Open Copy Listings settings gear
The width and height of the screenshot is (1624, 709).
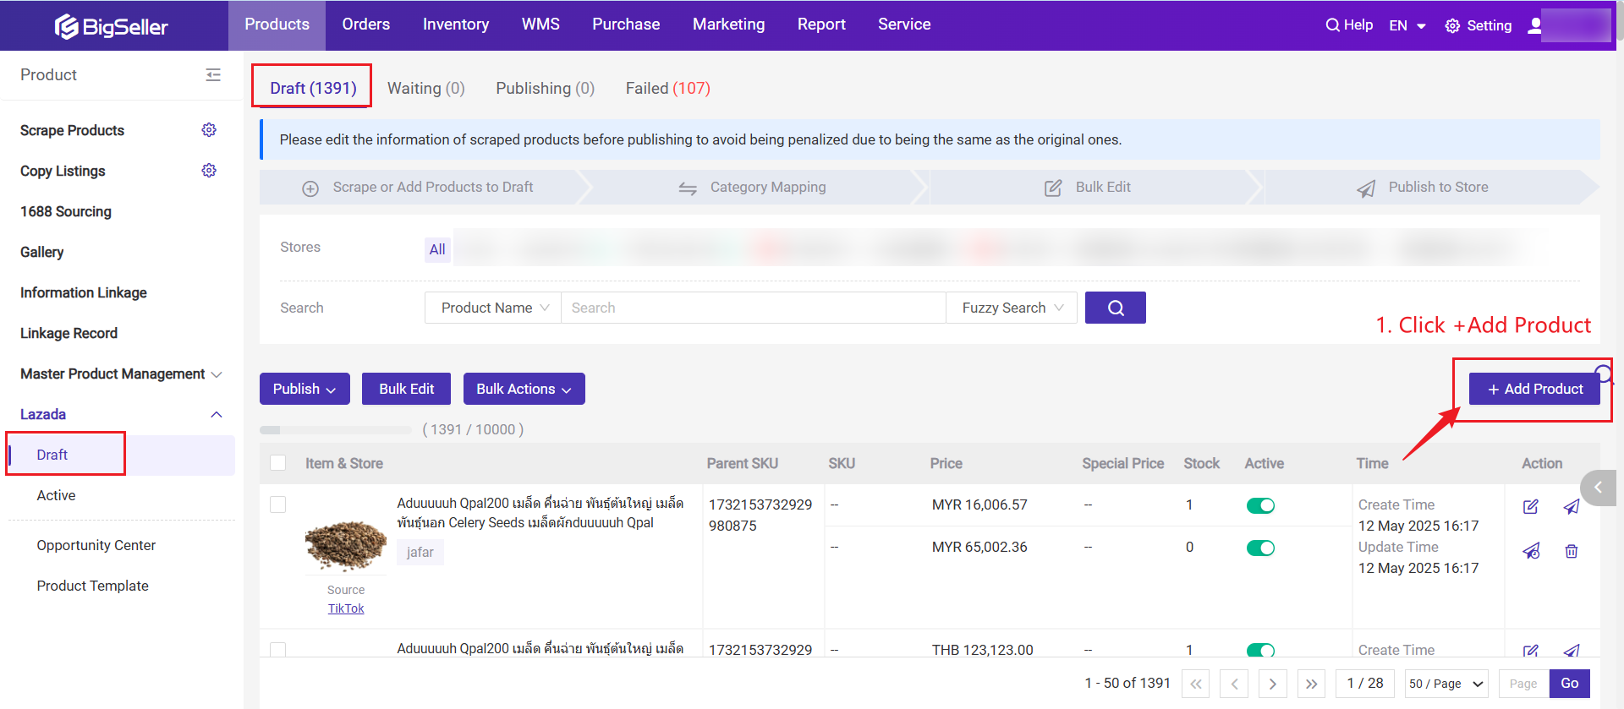point(209,170)
